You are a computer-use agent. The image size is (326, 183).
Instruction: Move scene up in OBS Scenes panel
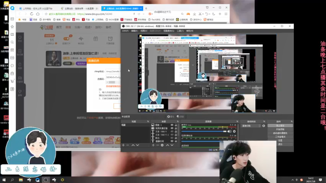click(x=133, y=145)
